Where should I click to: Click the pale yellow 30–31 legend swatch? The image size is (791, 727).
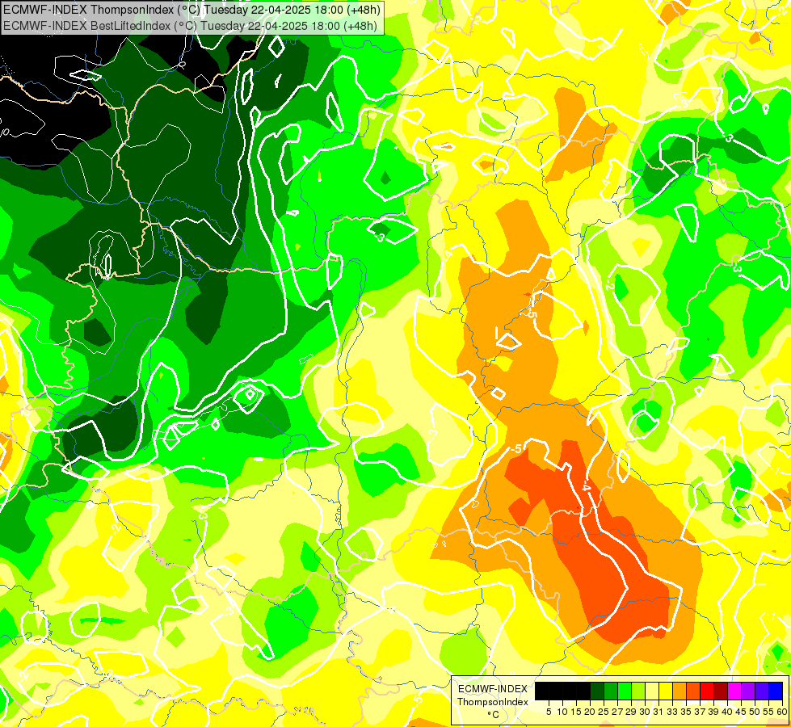tap(652, 691)
